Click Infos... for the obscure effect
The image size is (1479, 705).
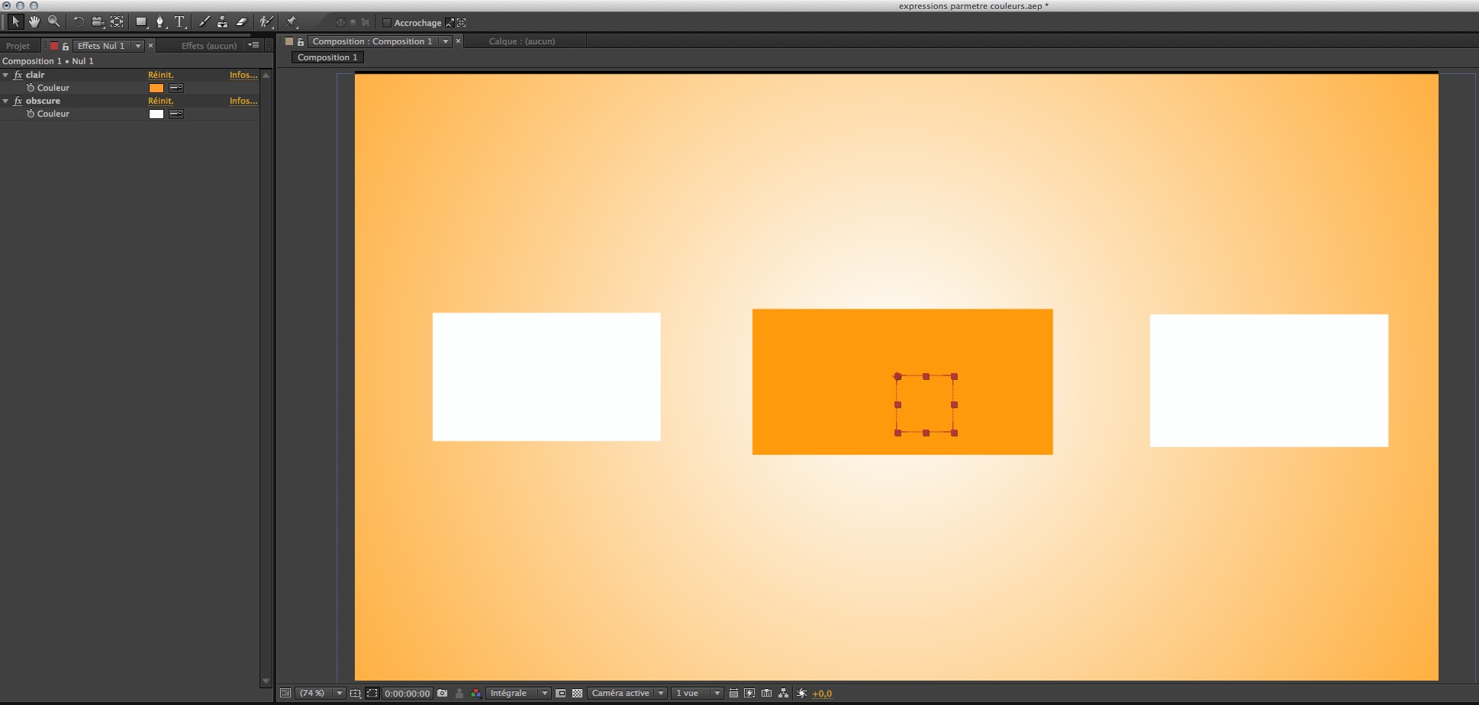[x=243, y=101]
